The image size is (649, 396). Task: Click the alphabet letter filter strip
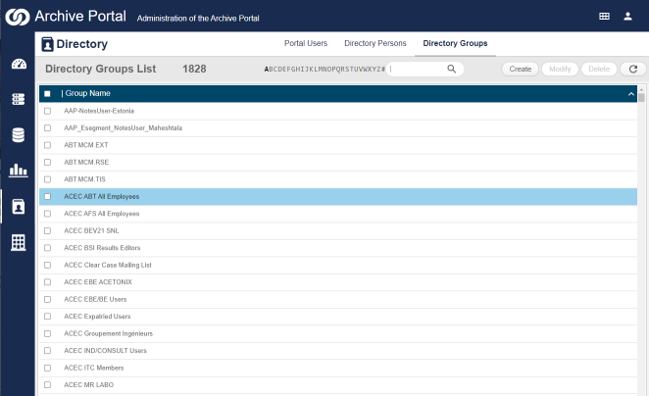[x=324, y=69]
